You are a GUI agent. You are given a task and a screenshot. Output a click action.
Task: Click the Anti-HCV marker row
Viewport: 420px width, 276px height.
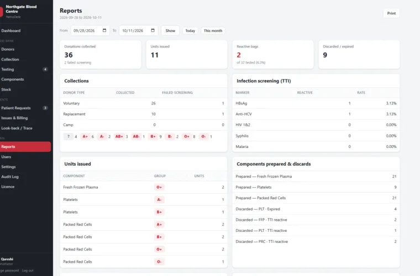pos(316,114)
